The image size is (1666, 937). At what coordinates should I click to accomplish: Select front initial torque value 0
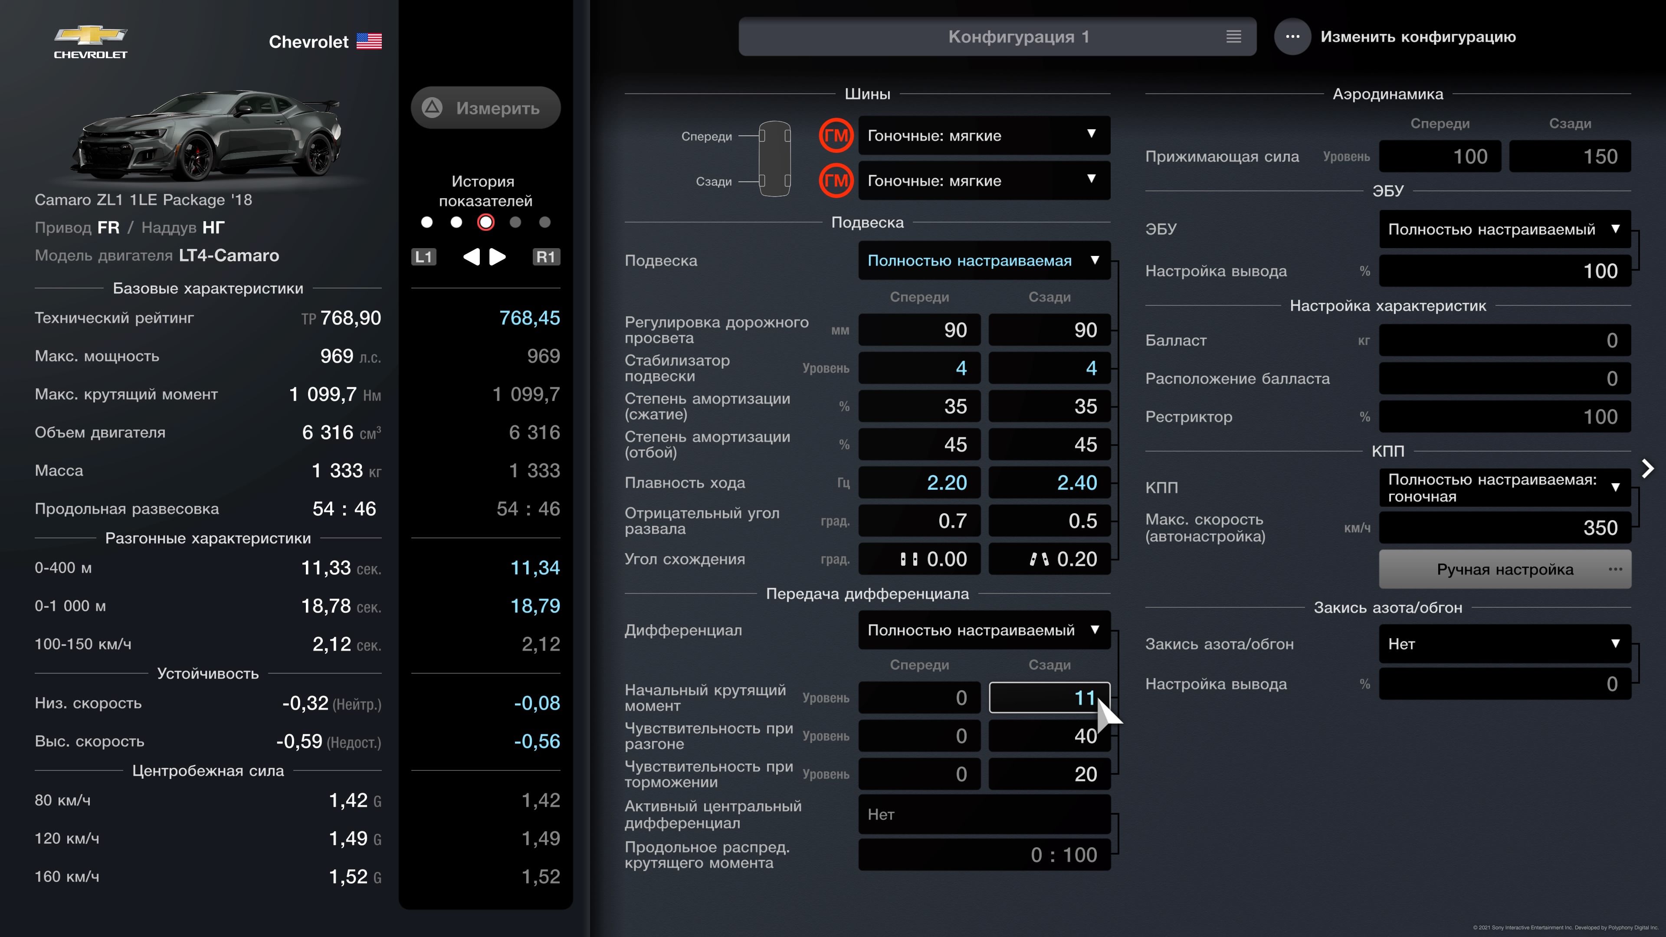click(919, 698)
